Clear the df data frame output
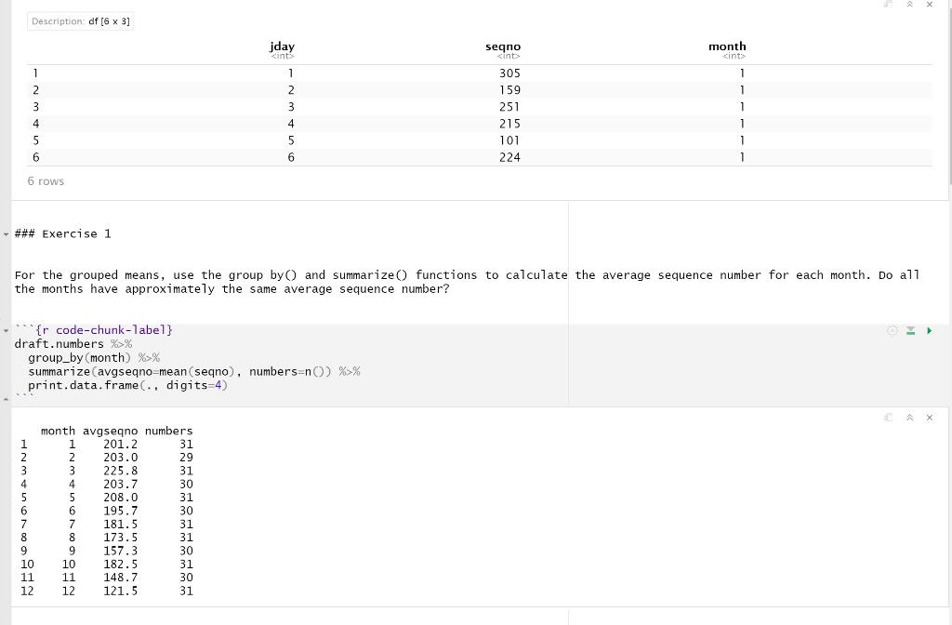 point(930,5)
